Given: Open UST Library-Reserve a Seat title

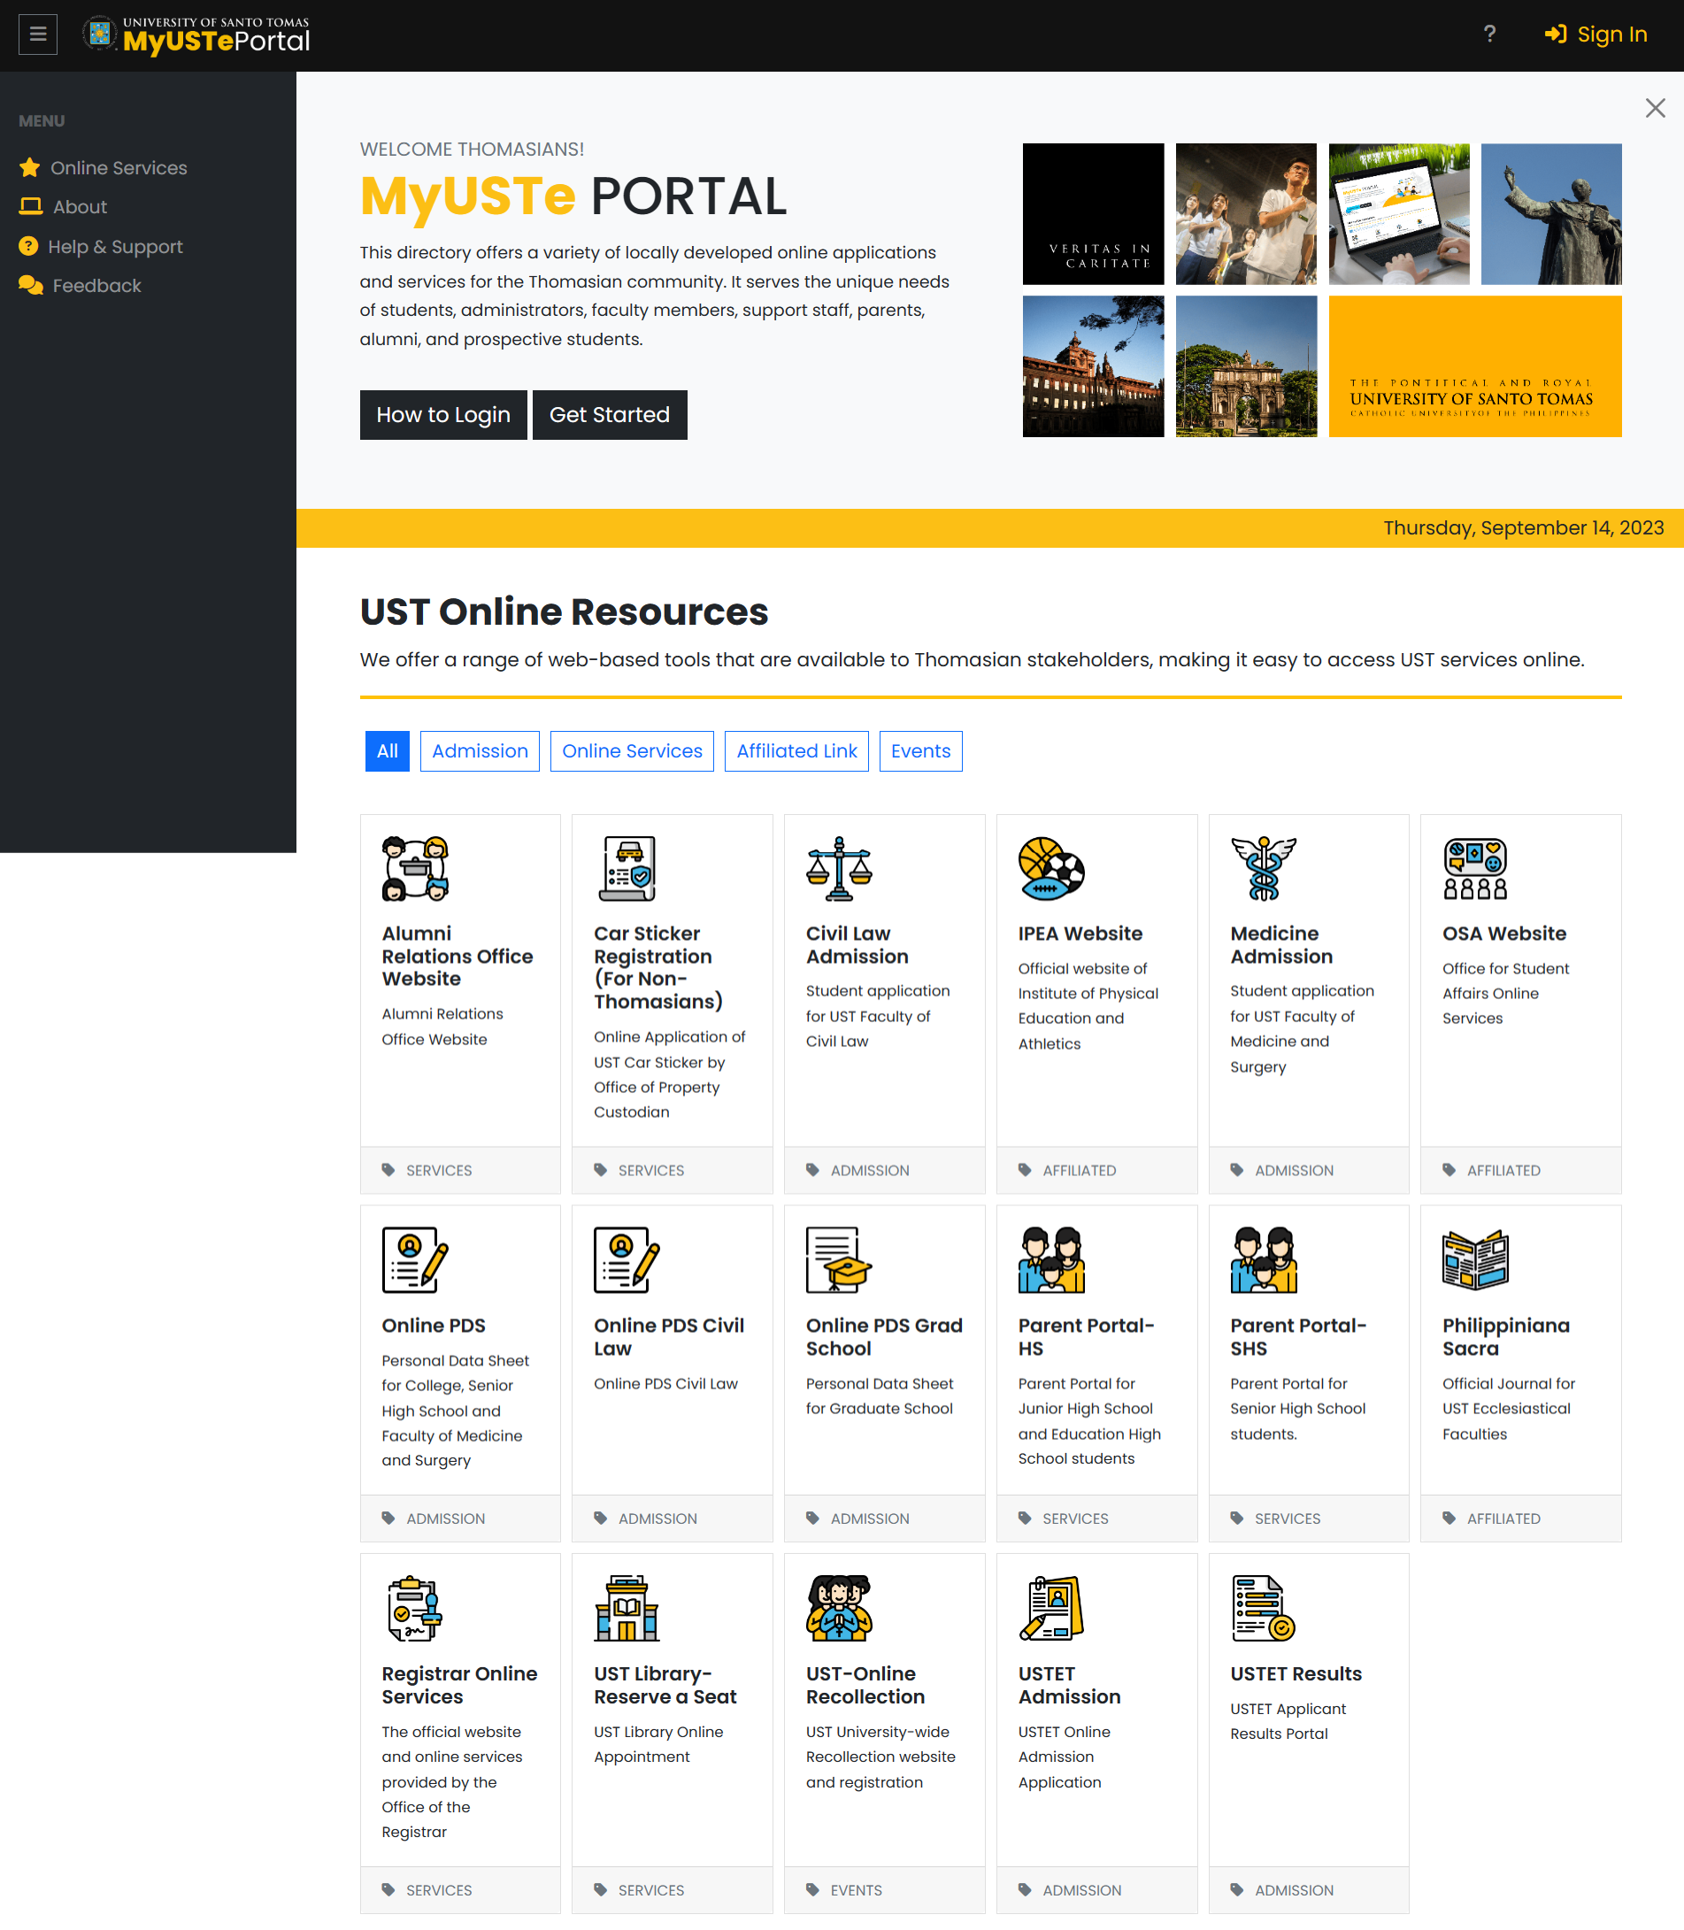Looking at the screenshot, I should 665,1685.
